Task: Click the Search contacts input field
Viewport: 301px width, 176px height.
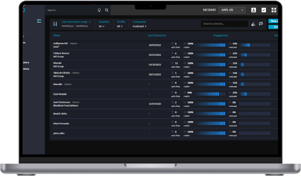Action: click(x=224, y=24)
